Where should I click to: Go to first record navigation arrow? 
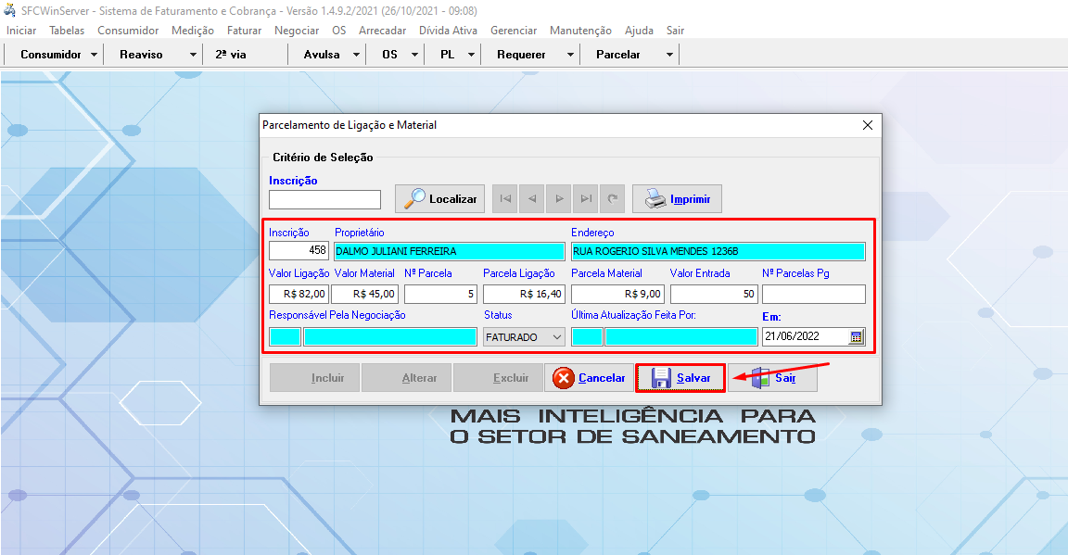pos(505,199)
